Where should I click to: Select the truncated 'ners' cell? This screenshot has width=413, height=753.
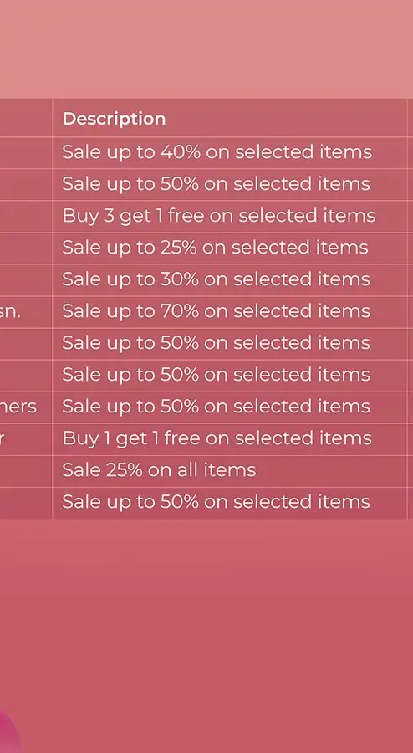coord(26,407)
